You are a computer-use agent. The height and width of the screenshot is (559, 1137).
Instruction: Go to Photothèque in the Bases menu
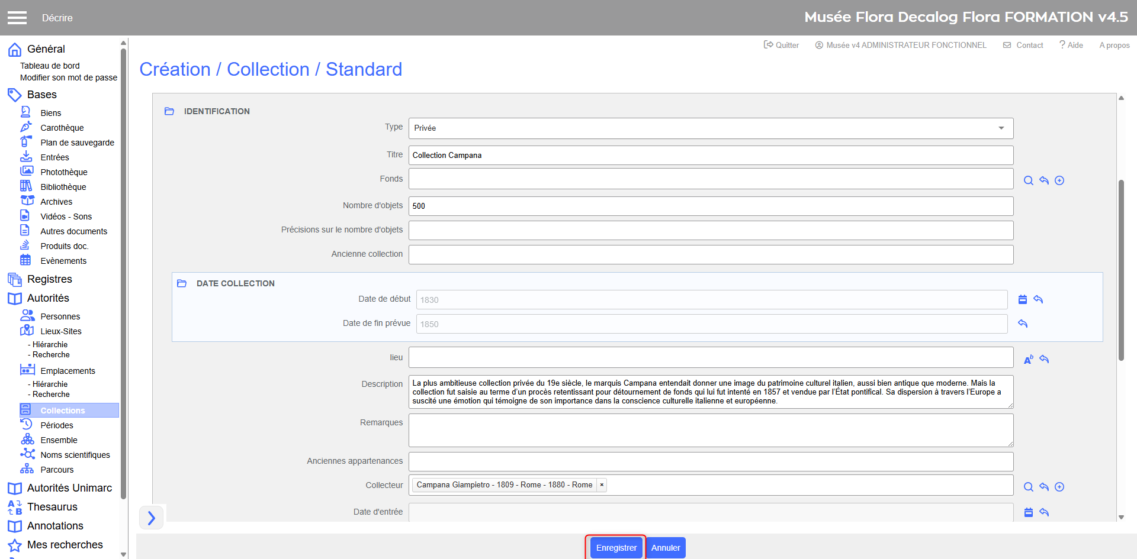[64, 172]
